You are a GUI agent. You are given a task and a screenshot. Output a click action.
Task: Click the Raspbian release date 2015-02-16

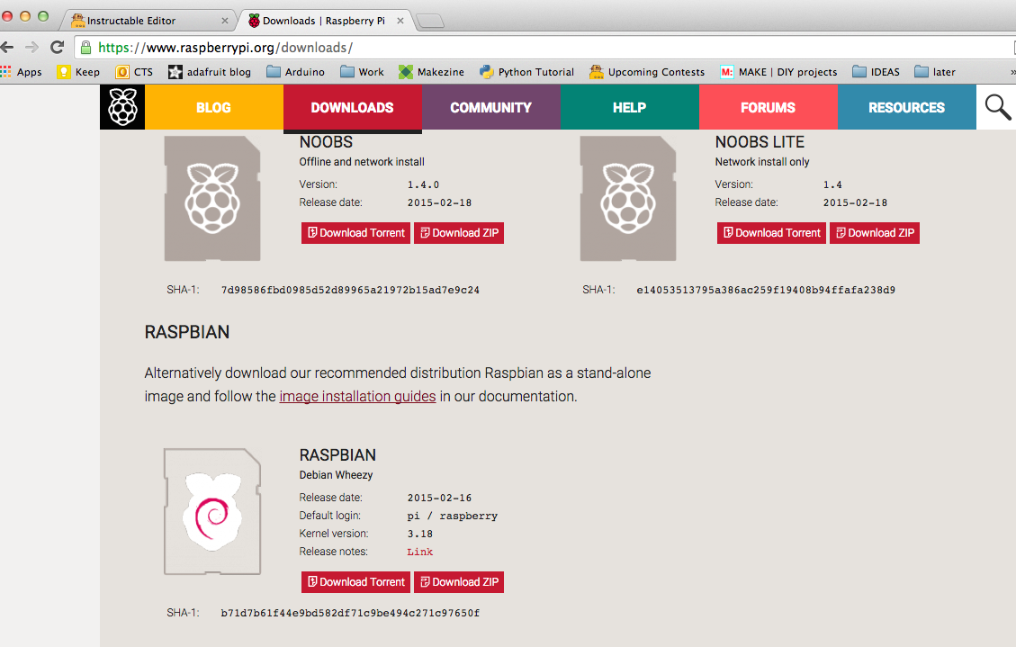(439, 498)
